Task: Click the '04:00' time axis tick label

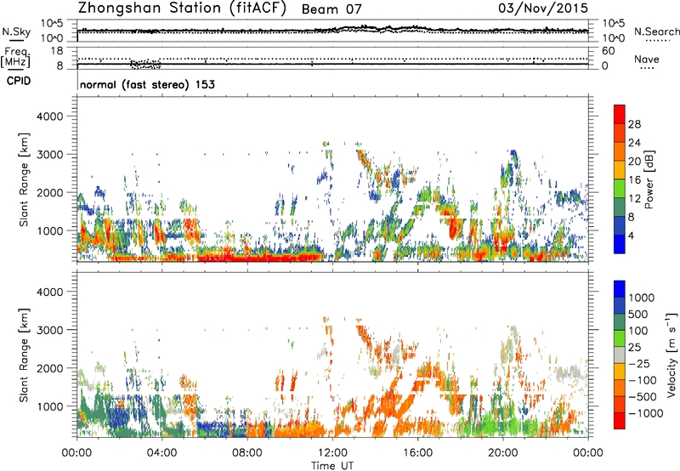Action: 162,453
